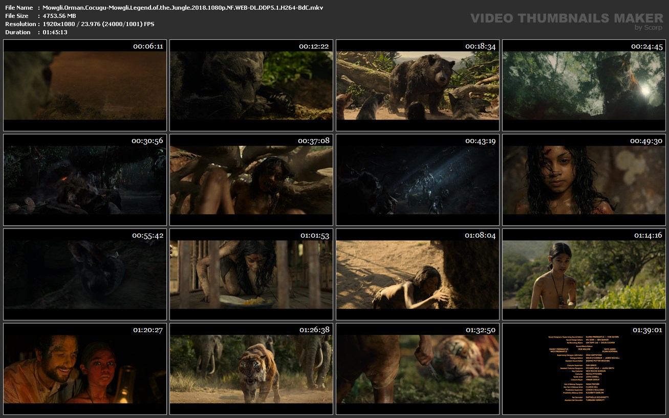Image resolution: width=669 pixels, height=418 pixels.
Task: Select the thumbnail at 00:30:56
Action: 85,180
